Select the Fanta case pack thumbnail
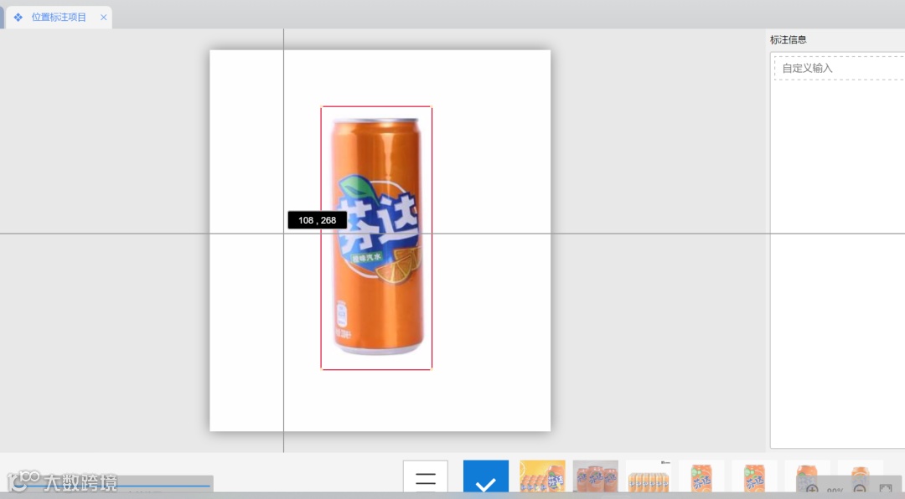 pyautogui.click(x=649, y=476)
